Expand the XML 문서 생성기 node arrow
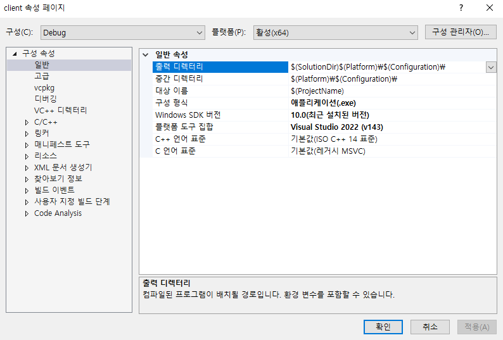Screen dimensions: 503x340 pos(27,168)
